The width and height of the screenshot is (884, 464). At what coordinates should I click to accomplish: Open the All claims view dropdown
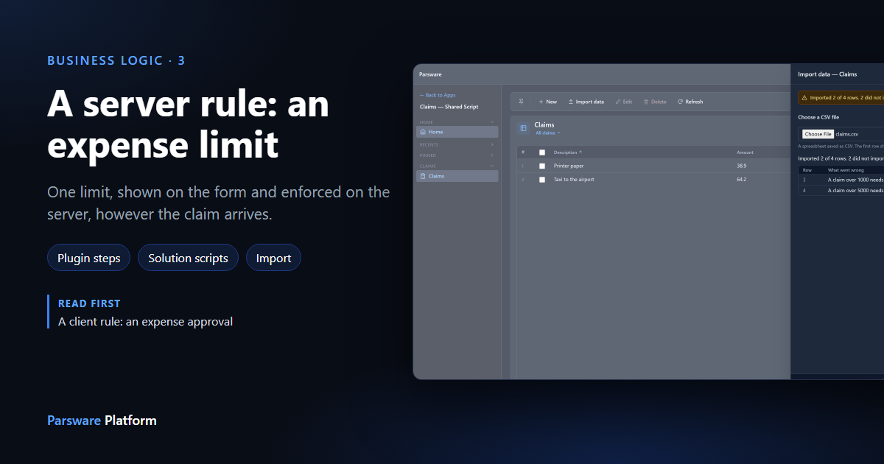click(x=547, y=133)
